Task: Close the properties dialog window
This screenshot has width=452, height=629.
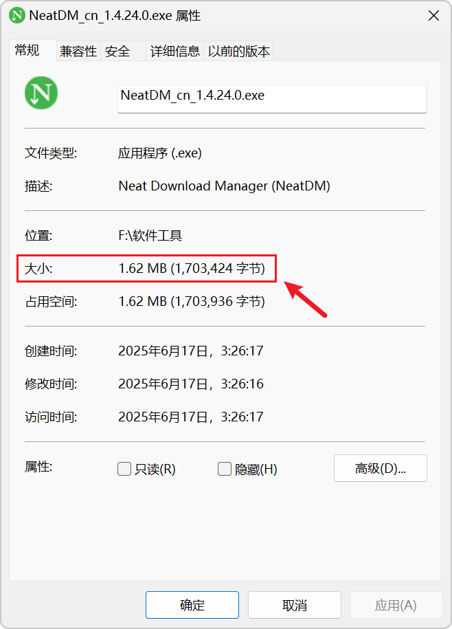Action: click(433, 16)
